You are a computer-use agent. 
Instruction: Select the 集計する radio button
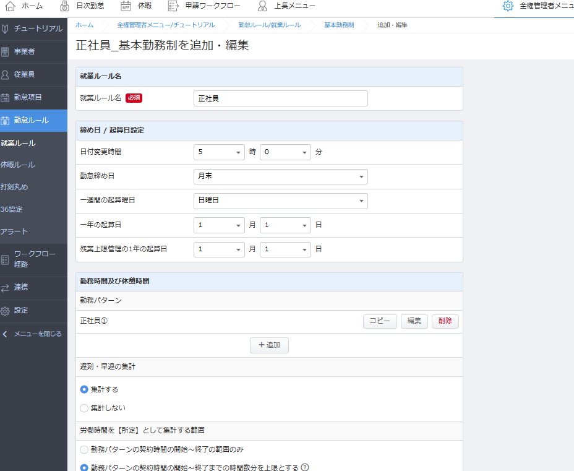click(x=85, y=389)
